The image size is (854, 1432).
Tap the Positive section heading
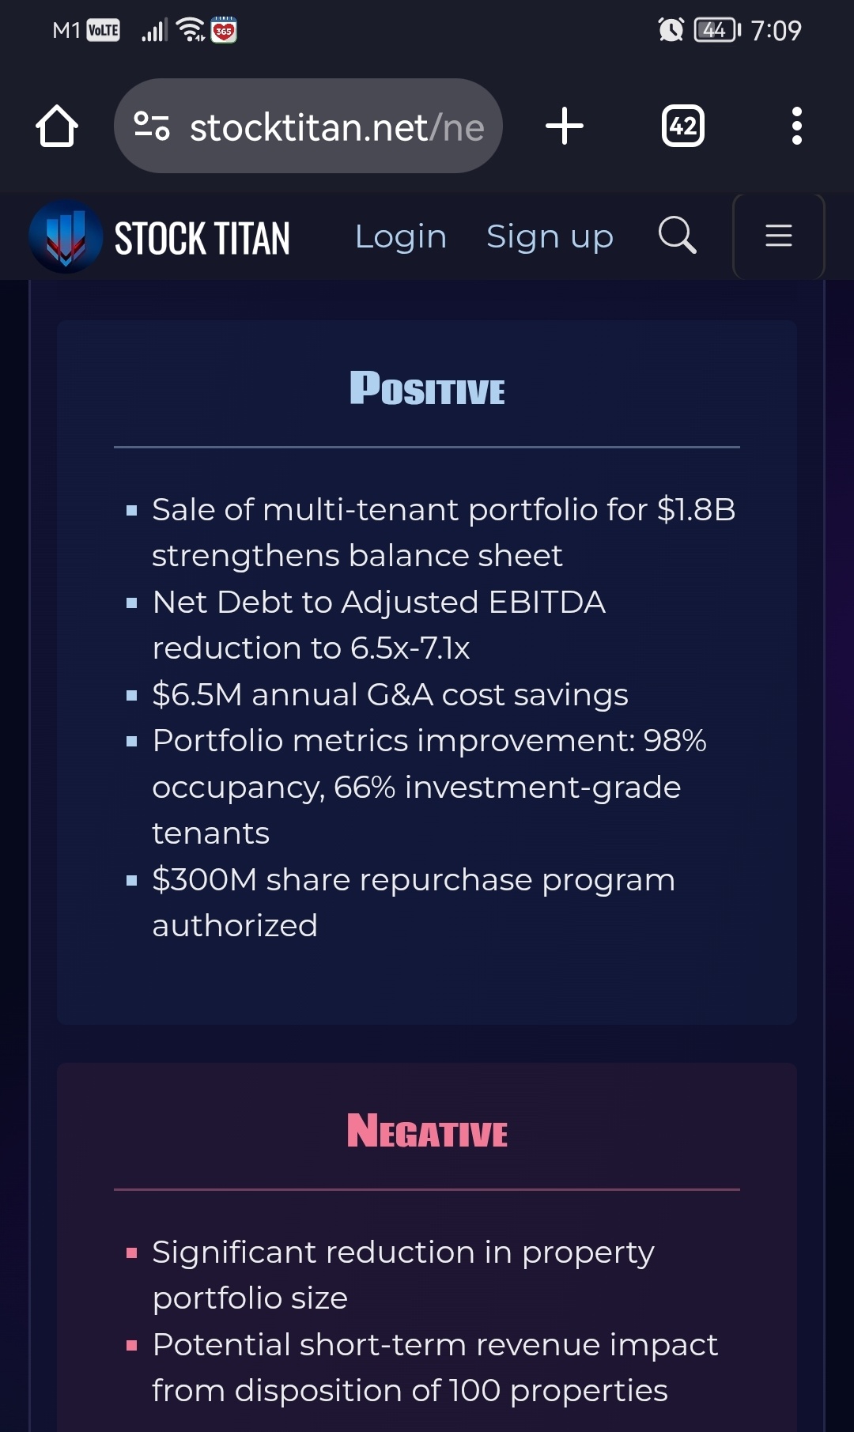(x=427, y=388)
